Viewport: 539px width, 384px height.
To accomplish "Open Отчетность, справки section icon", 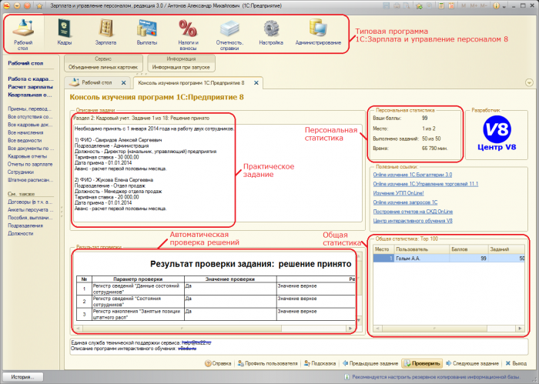I will [229, 35].
